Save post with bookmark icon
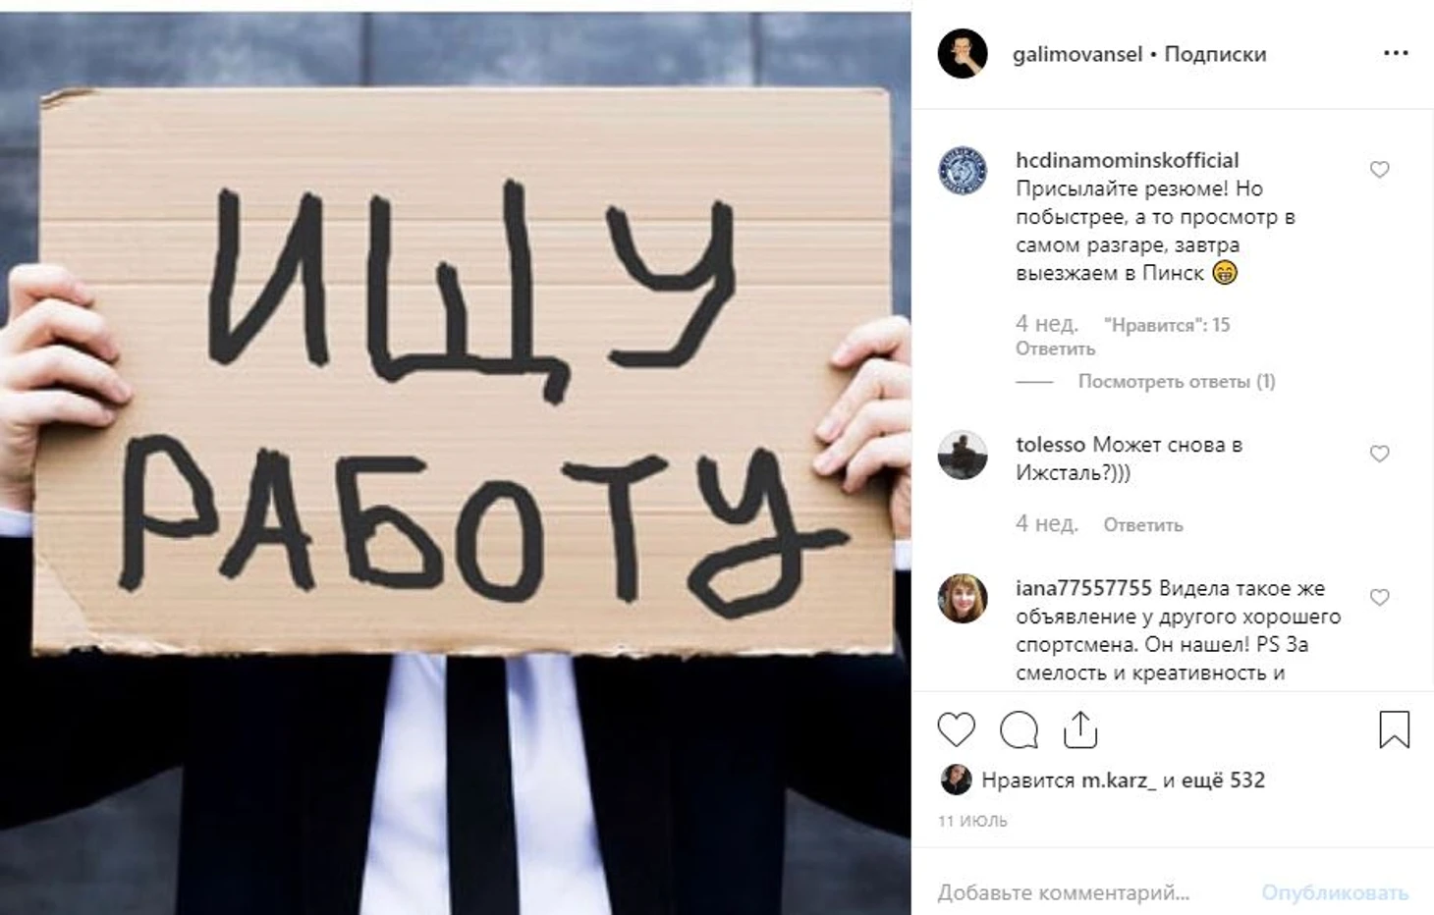 click(x=1394, y=729)
